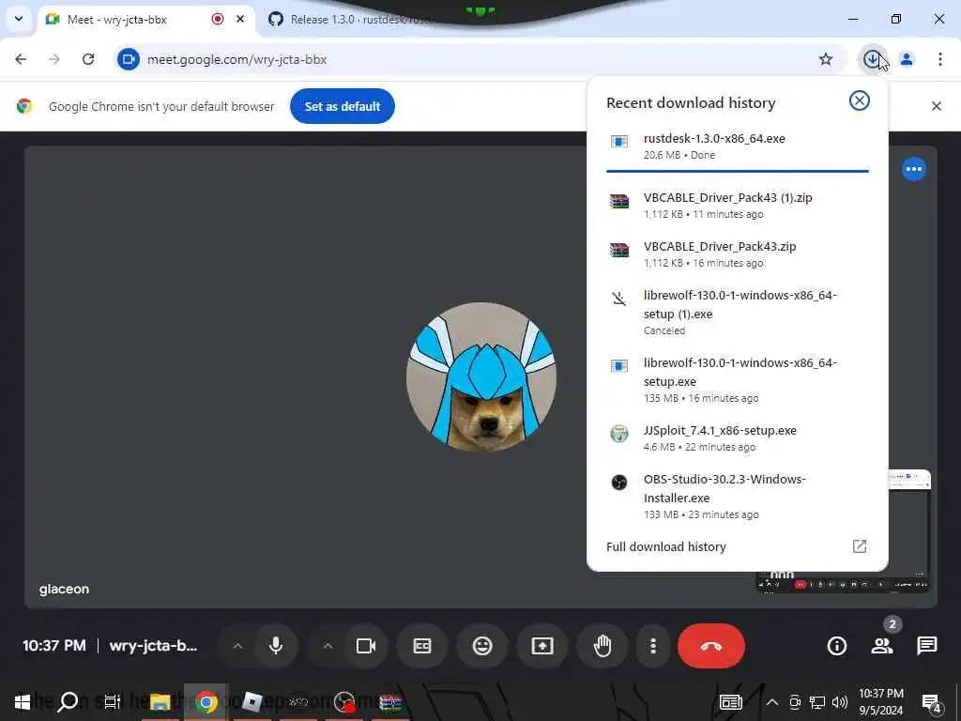This screenshot has width=961, height=721.
Task: Click the Chrome downloads toolbar icon
Action: tap(872, 59)
